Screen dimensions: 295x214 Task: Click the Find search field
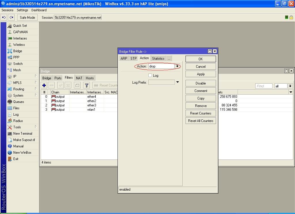click(264, 86)
